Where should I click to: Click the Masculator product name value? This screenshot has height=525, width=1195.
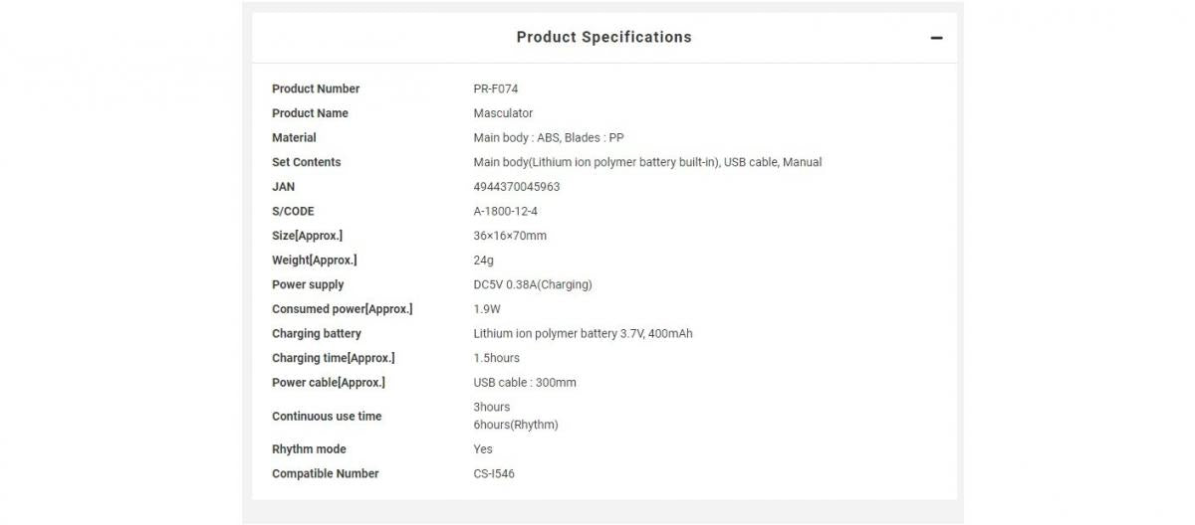503,113
